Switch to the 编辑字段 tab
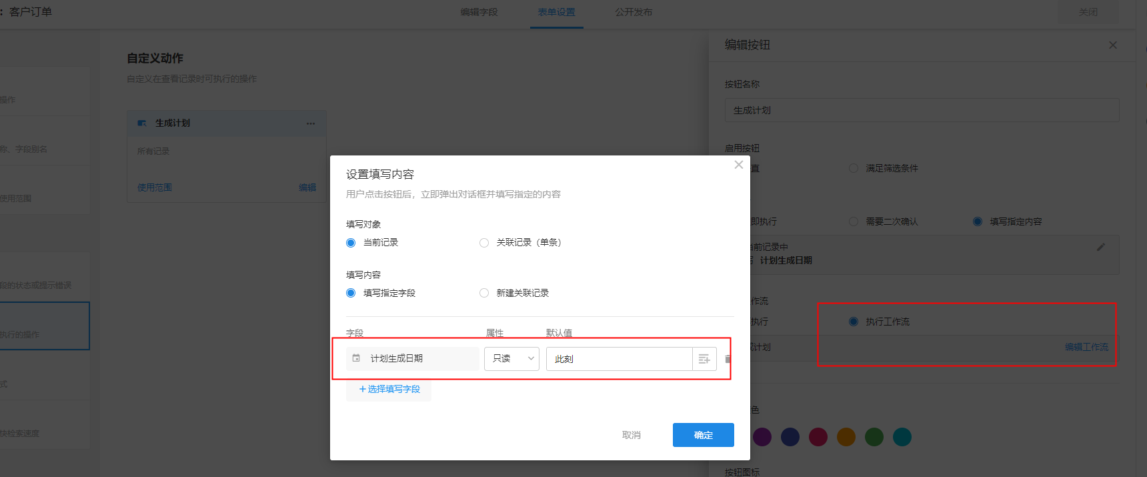The image size is (1147, 477). point(479,12)
